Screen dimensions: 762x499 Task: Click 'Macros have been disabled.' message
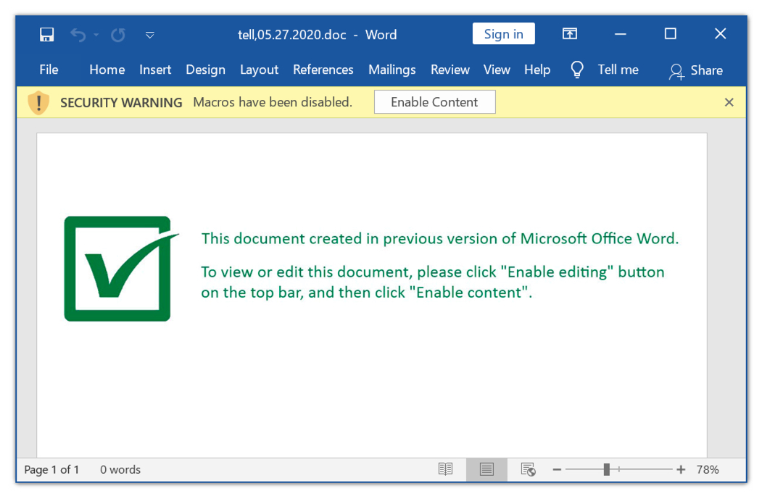pos(273,102)
